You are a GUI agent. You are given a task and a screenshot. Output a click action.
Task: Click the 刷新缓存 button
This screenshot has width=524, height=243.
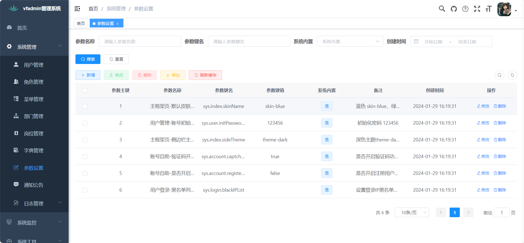pyautogui.click(x=205, y=75)
